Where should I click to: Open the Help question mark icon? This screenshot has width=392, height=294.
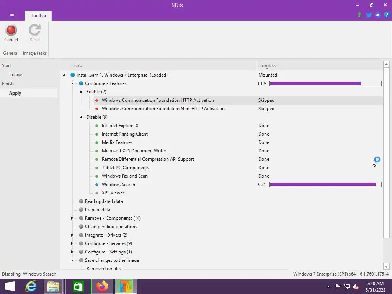click(387, 15)
